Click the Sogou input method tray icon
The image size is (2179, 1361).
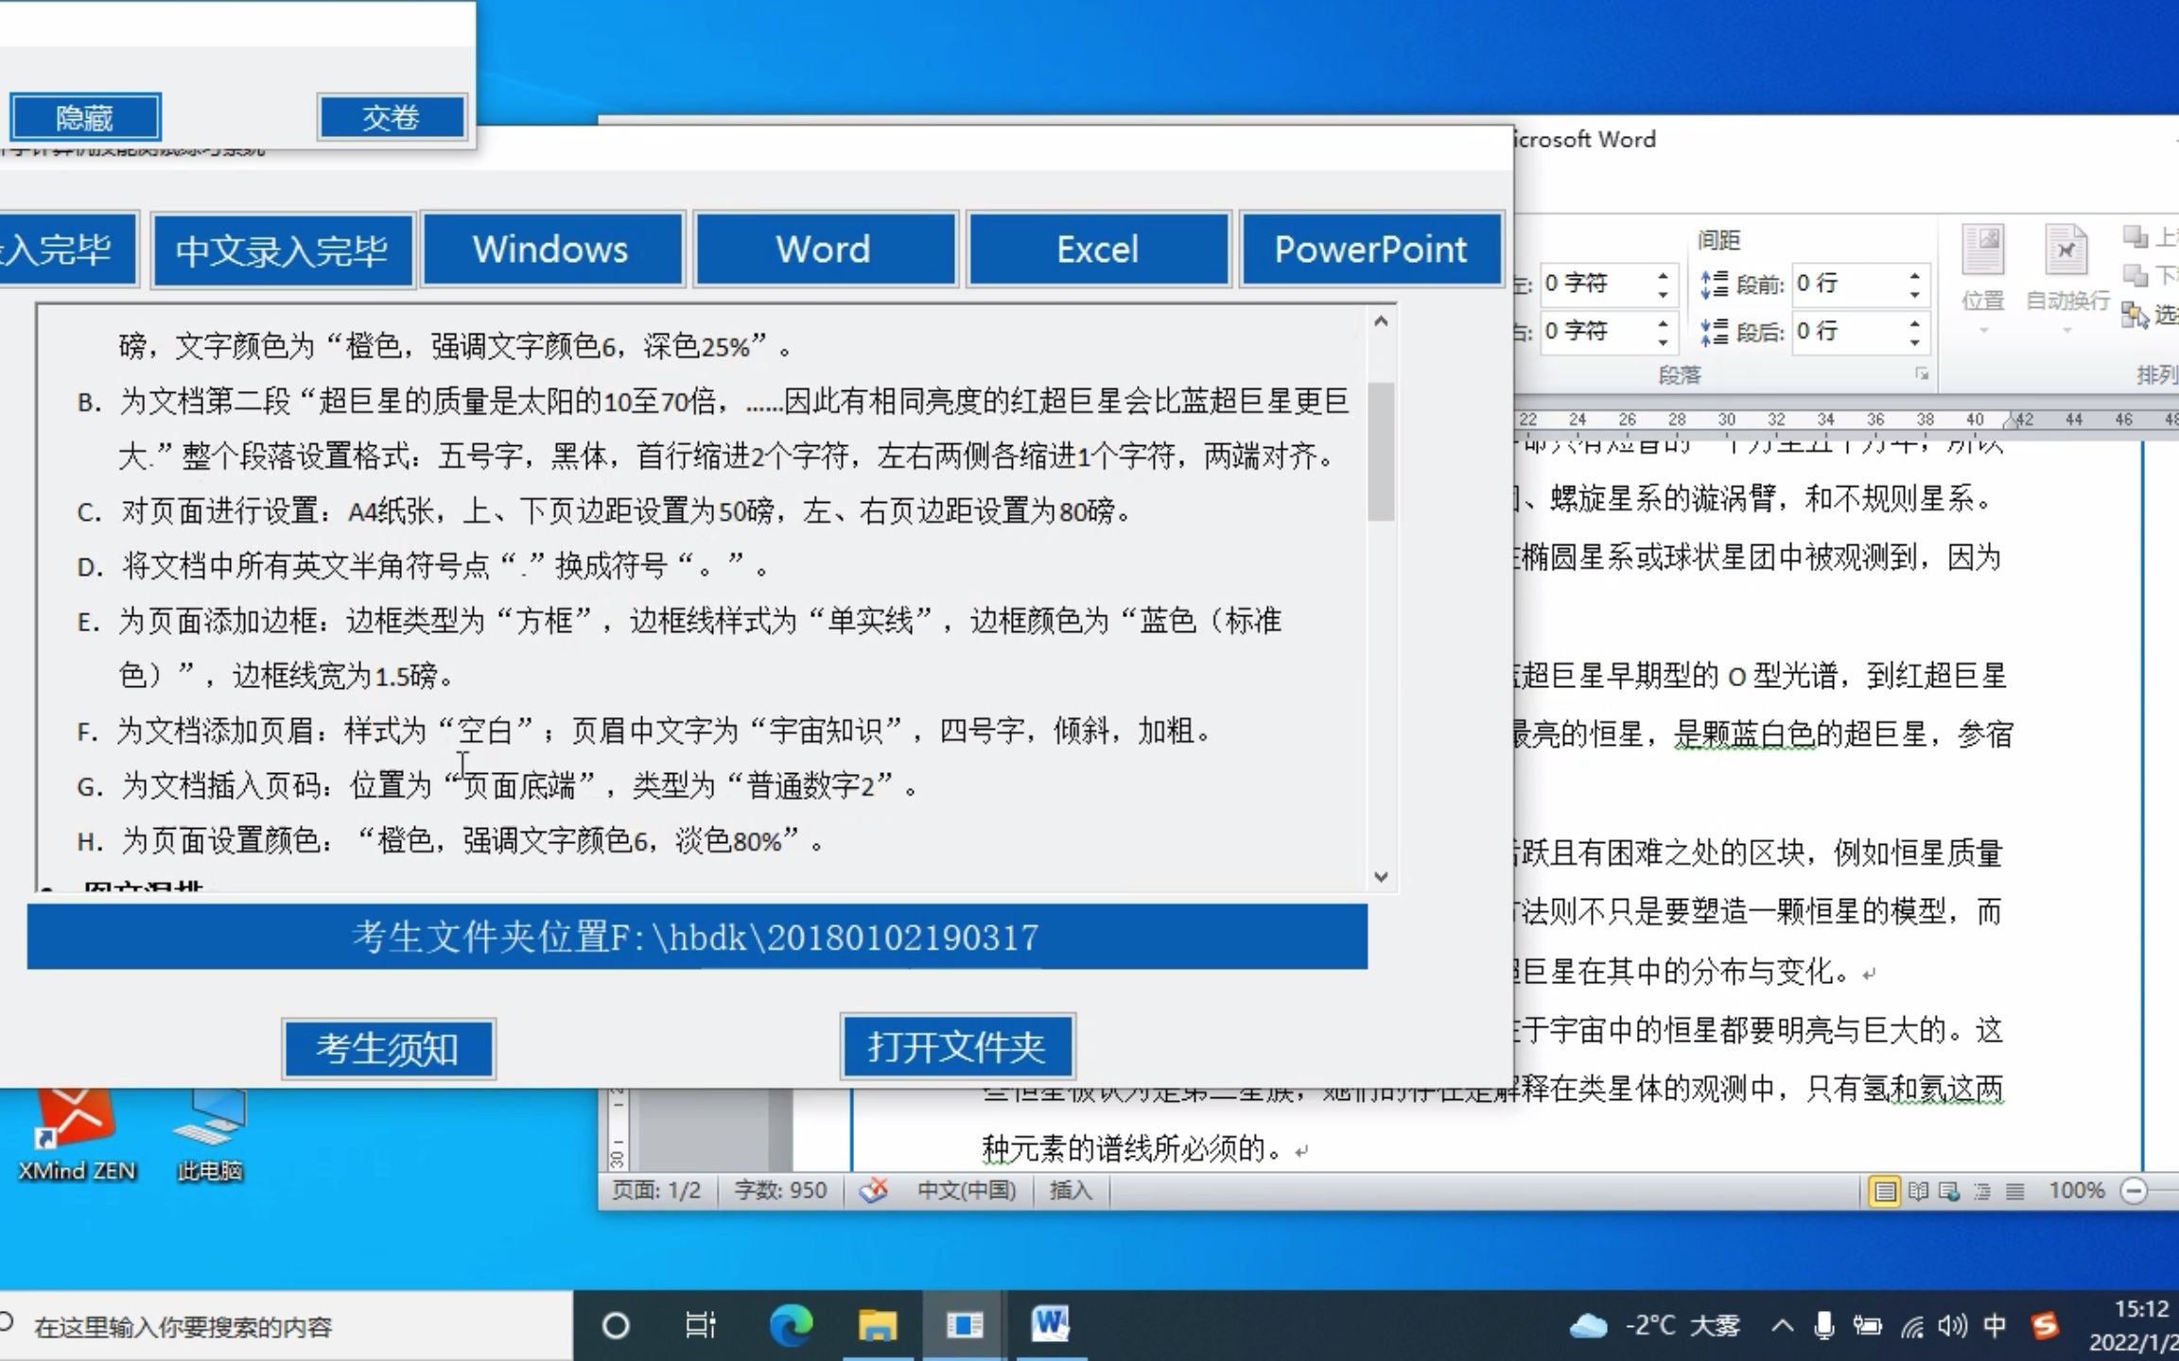2045,1326
